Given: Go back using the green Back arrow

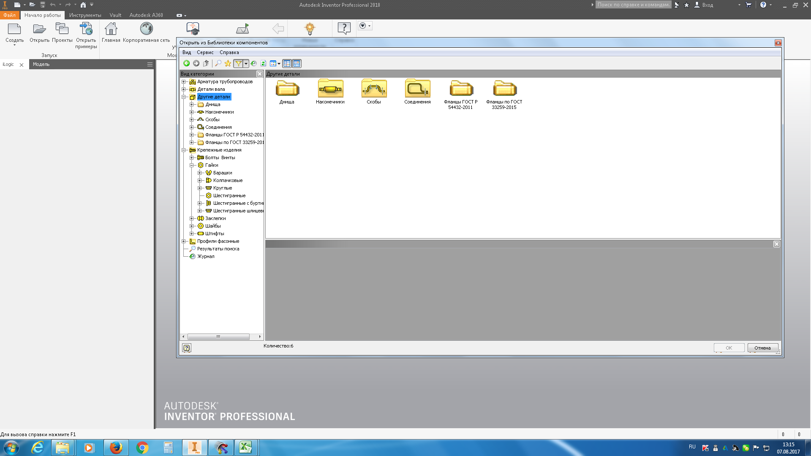Looking at the screenshot, I should coord(186,63).
